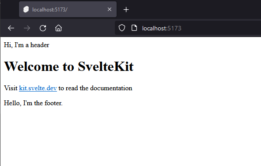Go back with the back arrow
This screenshot has height=166, width=261.
tap(11, 28)
